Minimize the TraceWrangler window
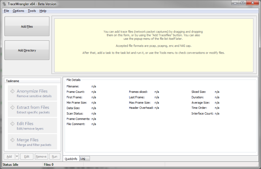 pos(235,3)
